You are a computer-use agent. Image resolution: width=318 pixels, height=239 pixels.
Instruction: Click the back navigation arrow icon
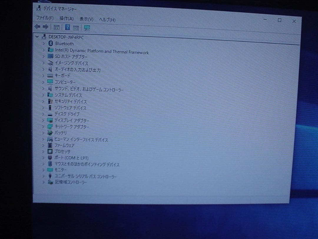[37, 27]
